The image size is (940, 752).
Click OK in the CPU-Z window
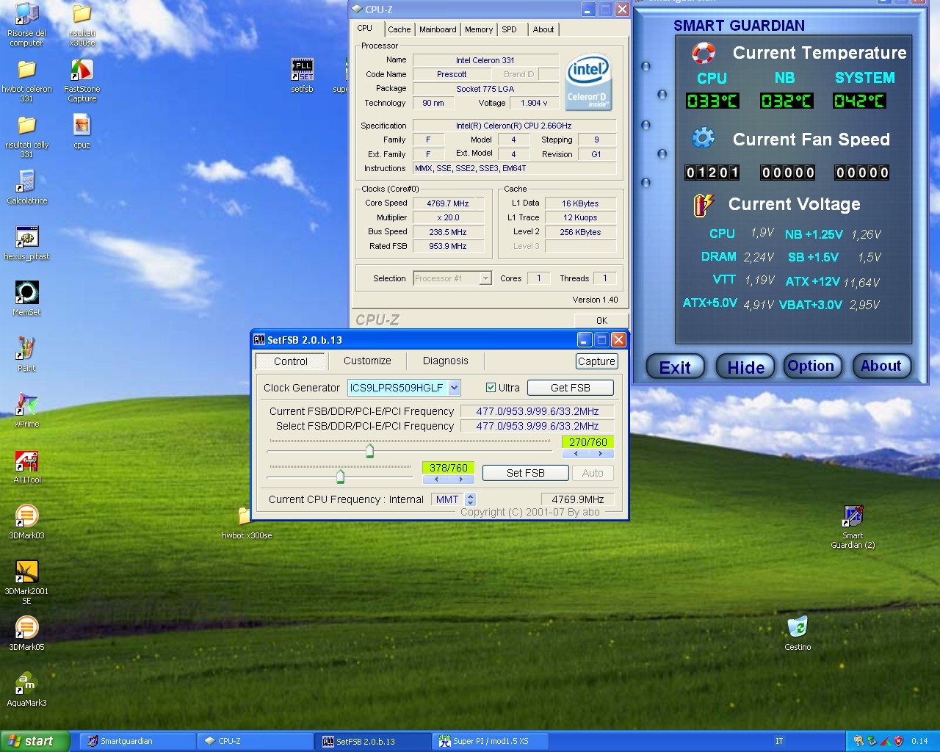[x=601, y=320]
